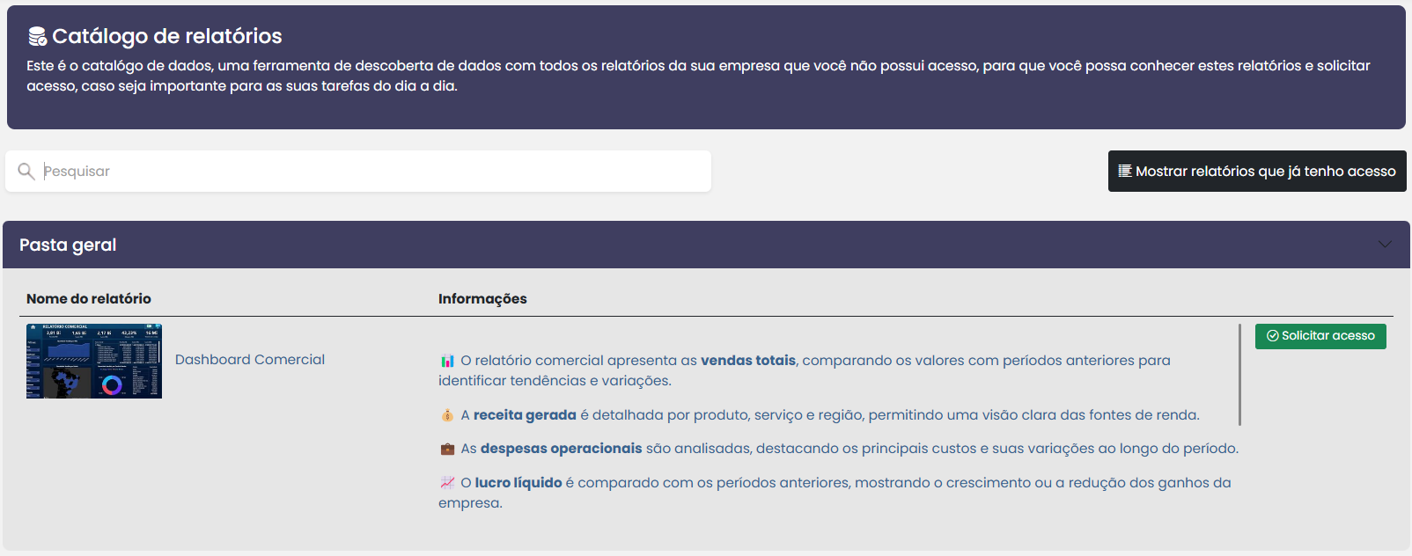
Task: Click the Catálogo de relatórios page title
Action: click(166, 36)
